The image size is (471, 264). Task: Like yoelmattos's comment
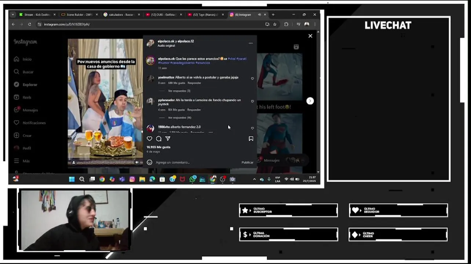point(252,78)
